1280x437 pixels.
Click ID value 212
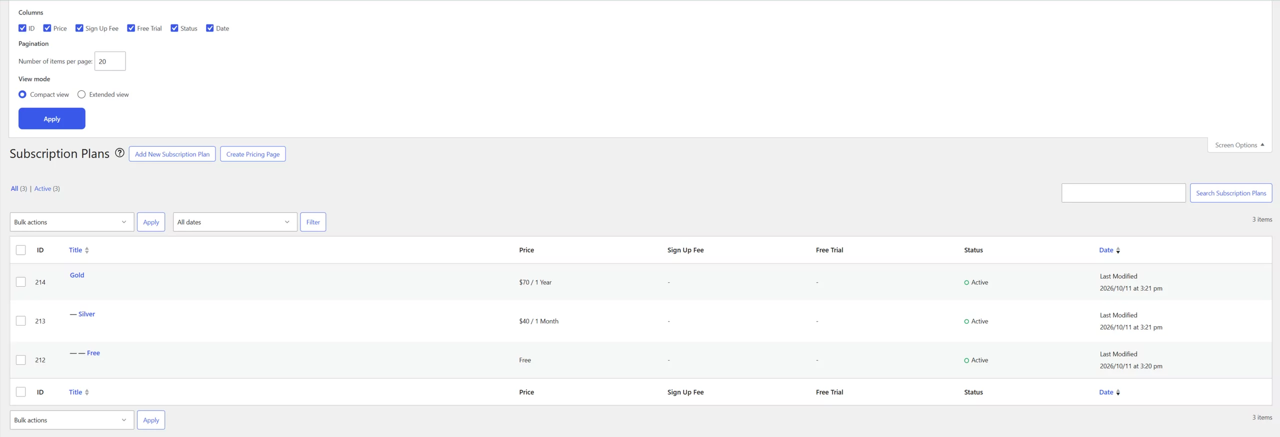tap(40, 360)
